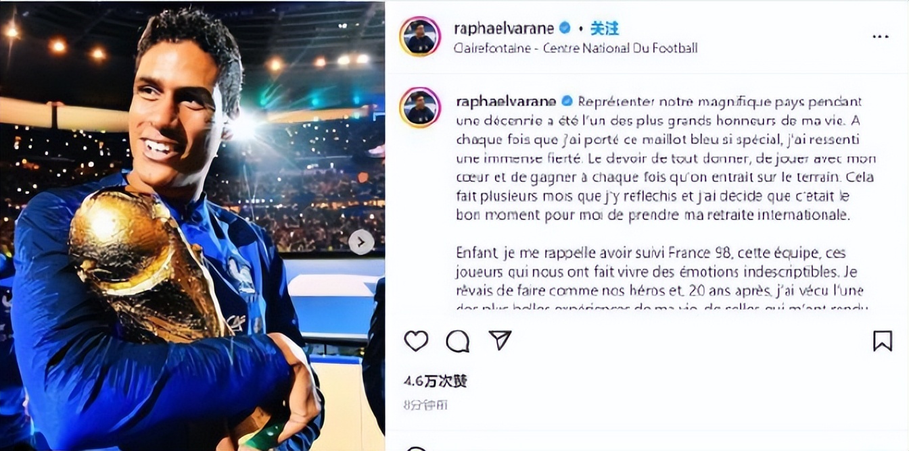Like the post with the heart icon

(x=416, y=341)
